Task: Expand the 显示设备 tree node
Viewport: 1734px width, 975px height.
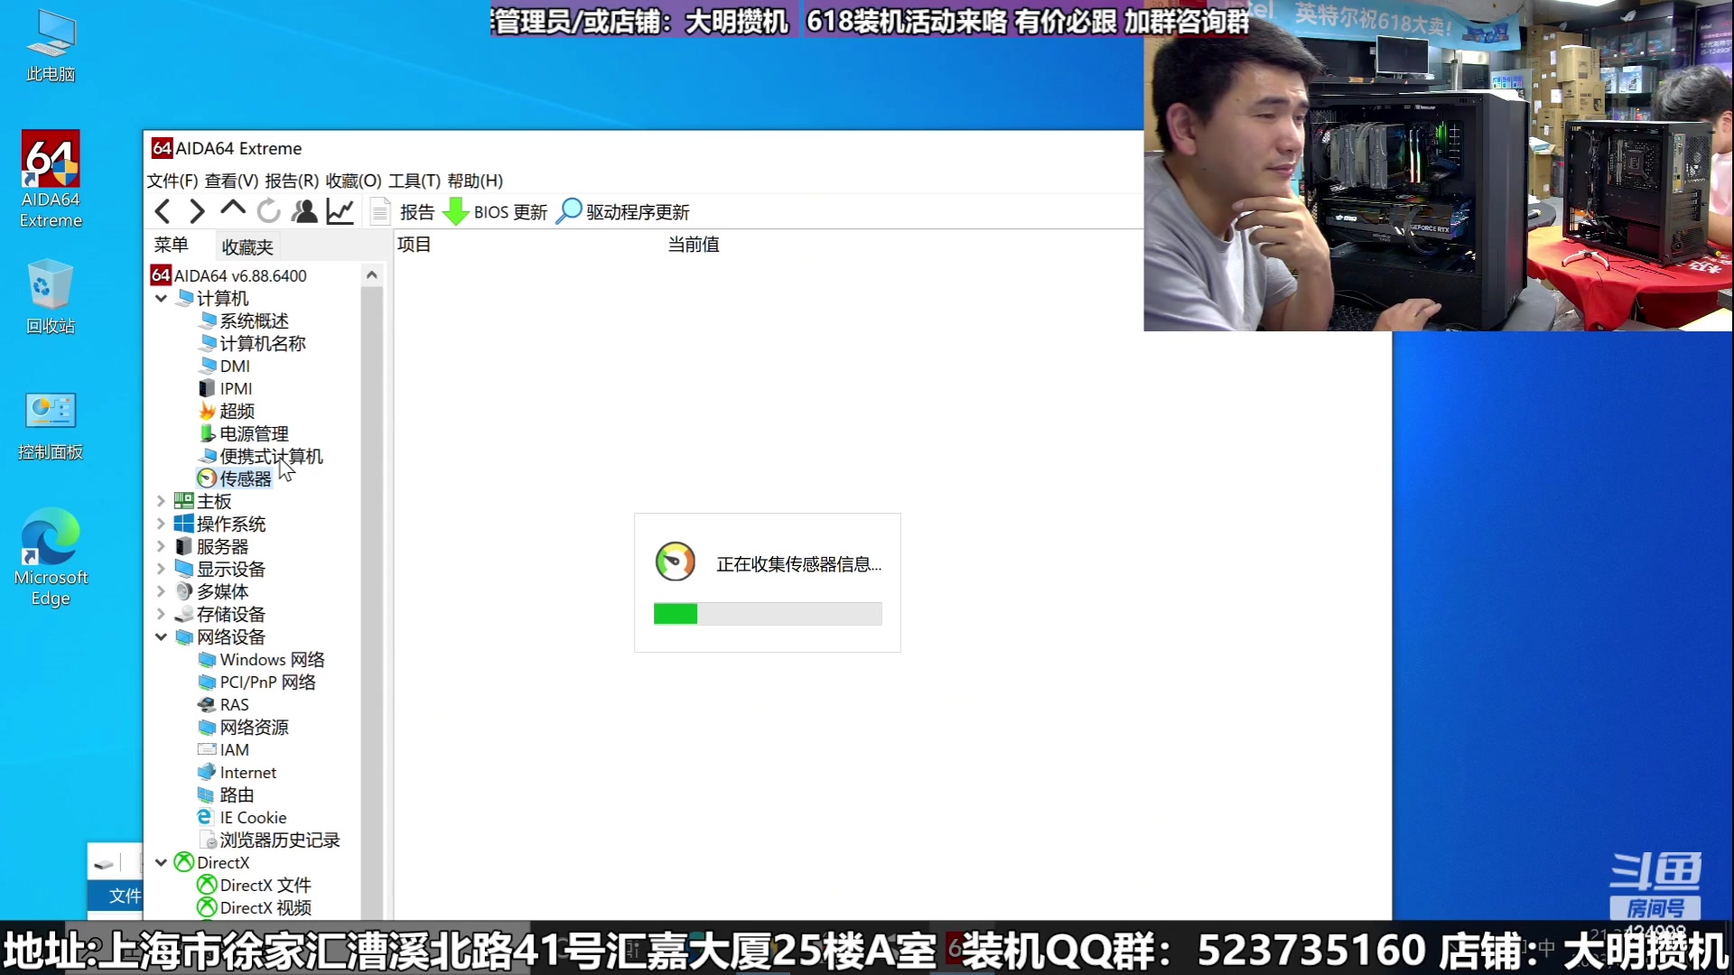Action: coord(161,569)
